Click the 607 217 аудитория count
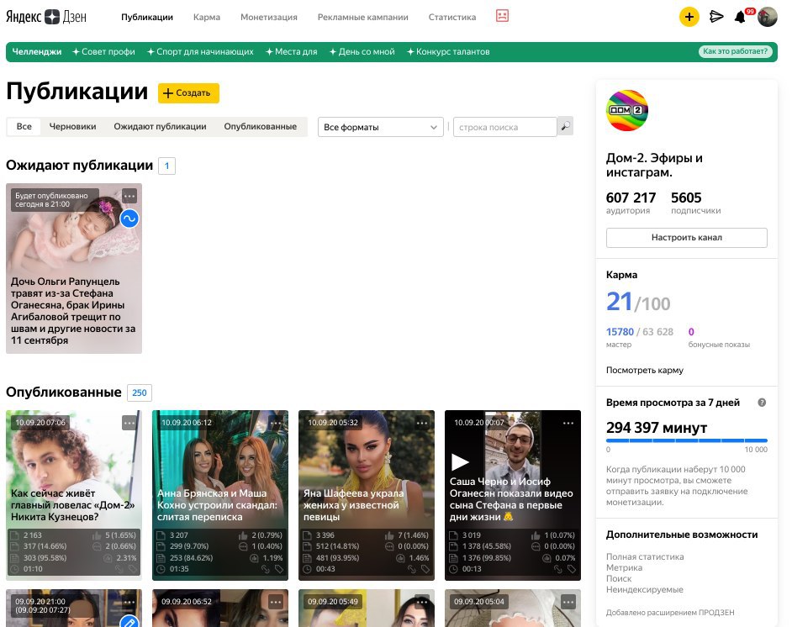Screen dimensions: 792x627 pyautogui.click(x=631, y=198)
